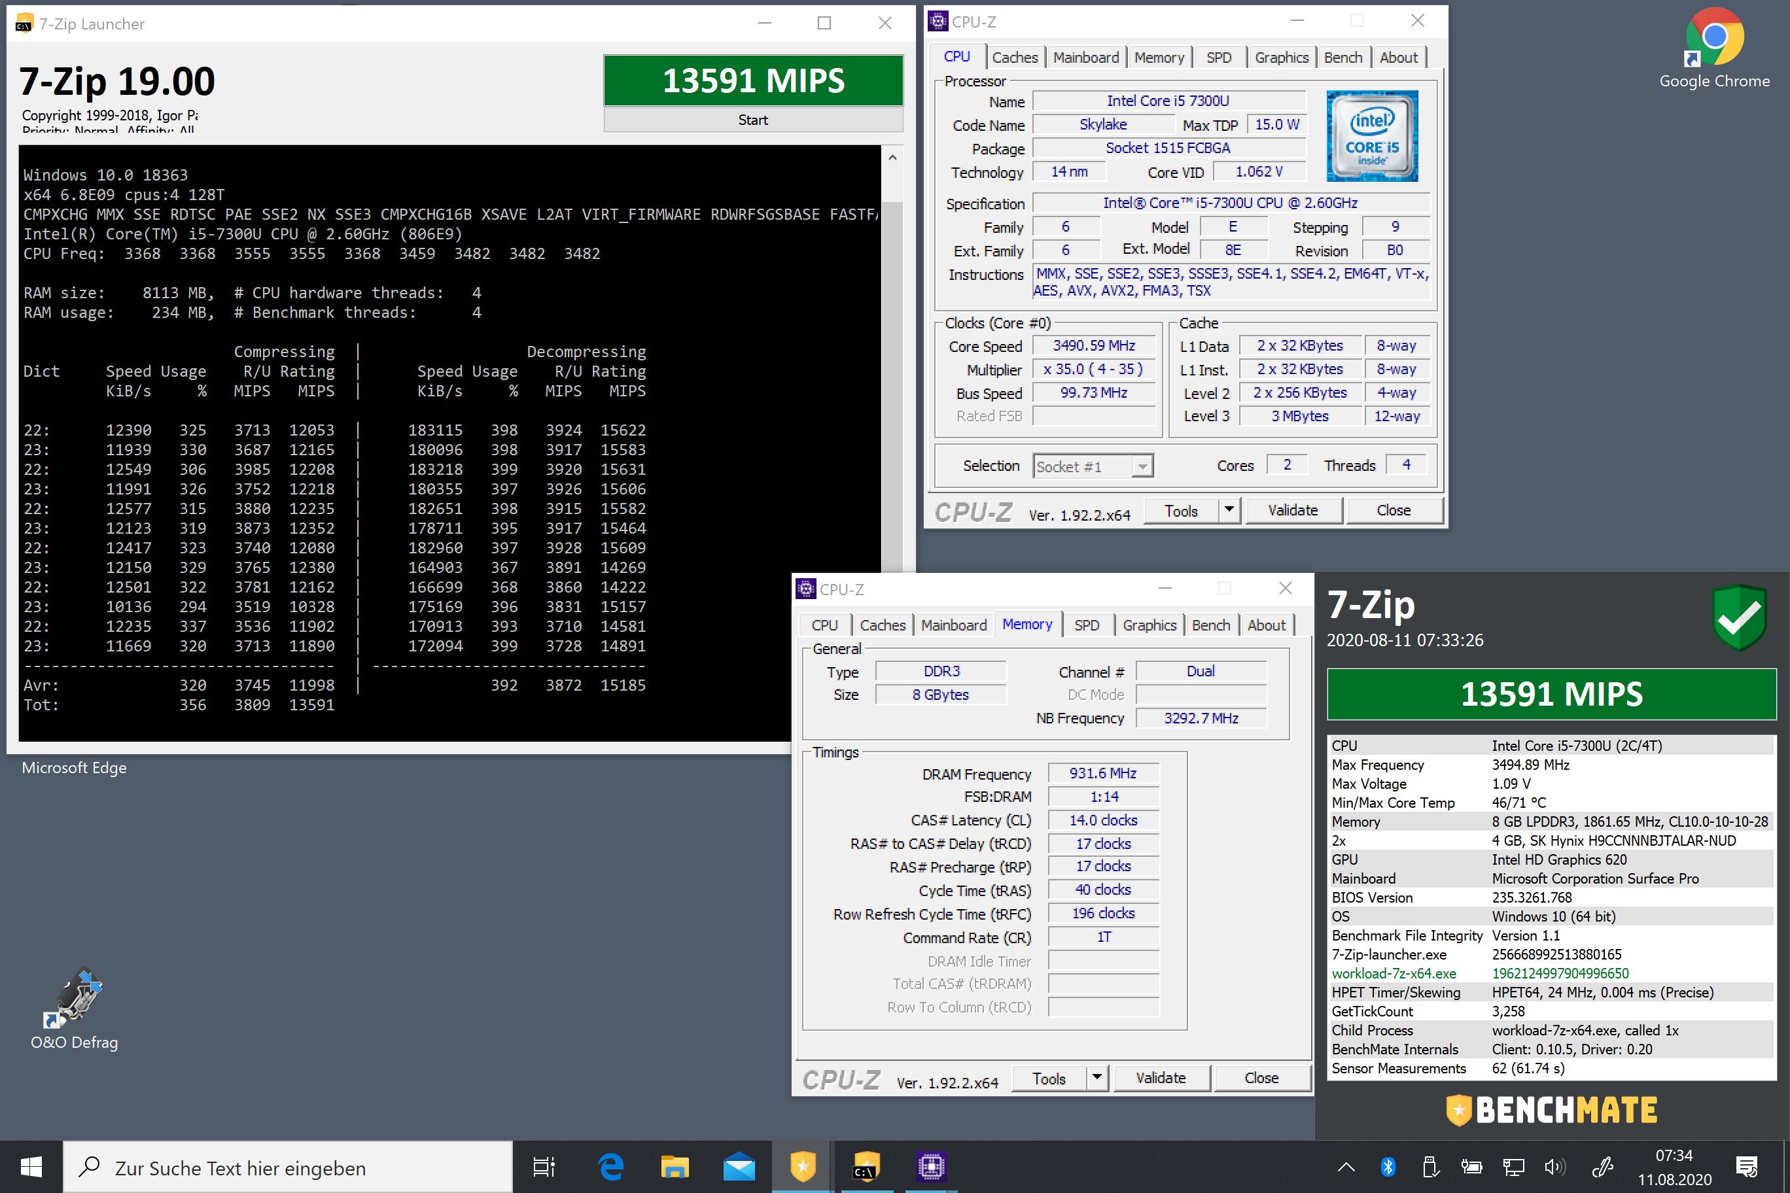Click the top CPU-Z window title icon
The height and width of the screenshot is (1193, 1790).
pyautogui.click(x=938, y=22)
